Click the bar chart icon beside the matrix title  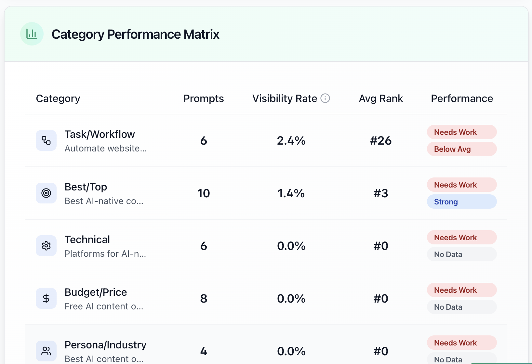32,33
